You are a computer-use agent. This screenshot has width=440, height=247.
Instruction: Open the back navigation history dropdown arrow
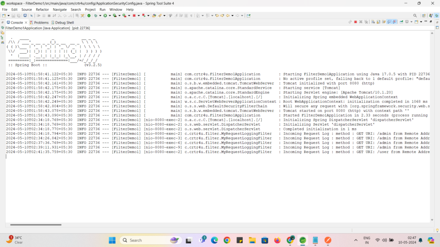(x=232, y=16)
